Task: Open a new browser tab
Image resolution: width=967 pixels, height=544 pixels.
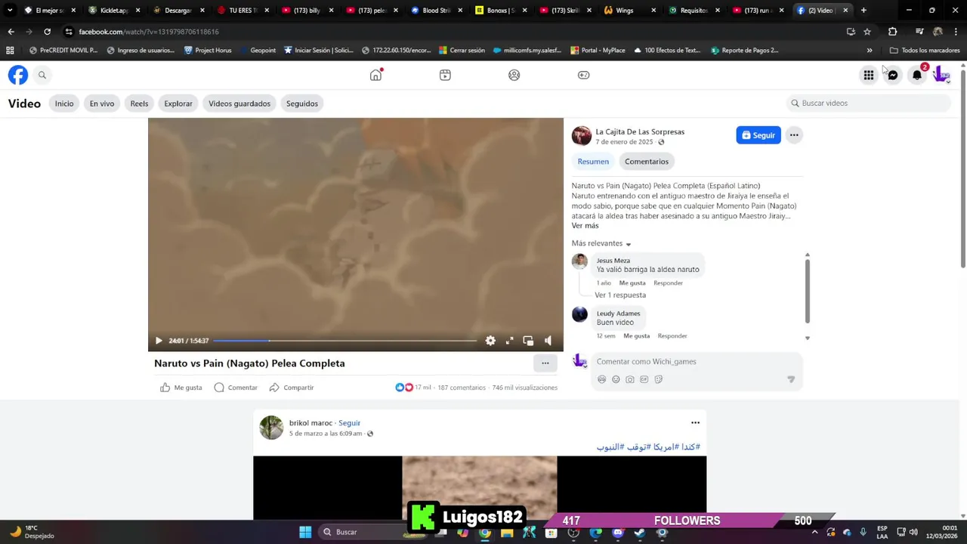Action: pyautogui.click(x=864, y=11)
